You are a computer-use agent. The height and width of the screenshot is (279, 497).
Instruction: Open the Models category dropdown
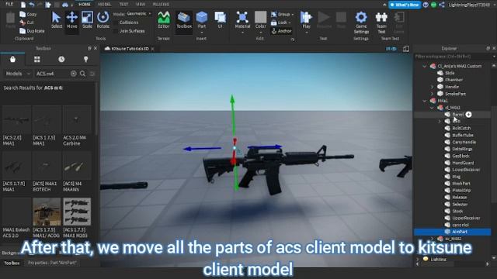(x=18, y=74)
